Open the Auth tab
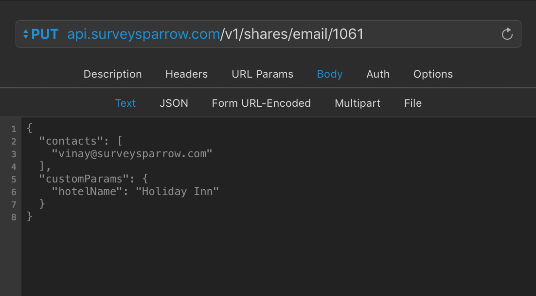 pos(378,74)
